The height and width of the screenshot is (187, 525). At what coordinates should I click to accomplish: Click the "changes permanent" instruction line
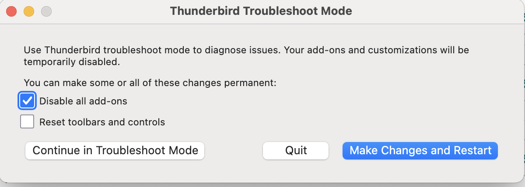click(x=150, y=83)
